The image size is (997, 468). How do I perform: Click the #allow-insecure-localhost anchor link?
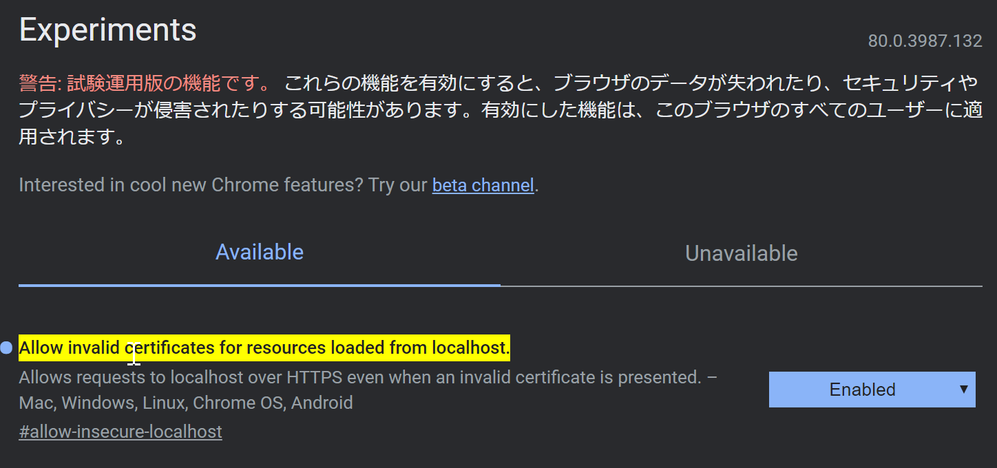tap(120, 432)
